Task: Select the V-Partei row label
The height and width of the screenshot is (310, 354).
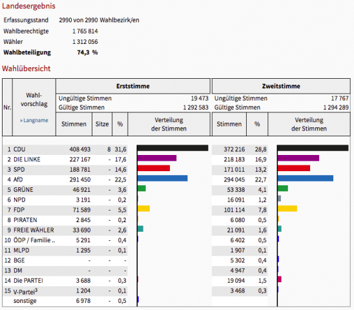Action: 25,291
